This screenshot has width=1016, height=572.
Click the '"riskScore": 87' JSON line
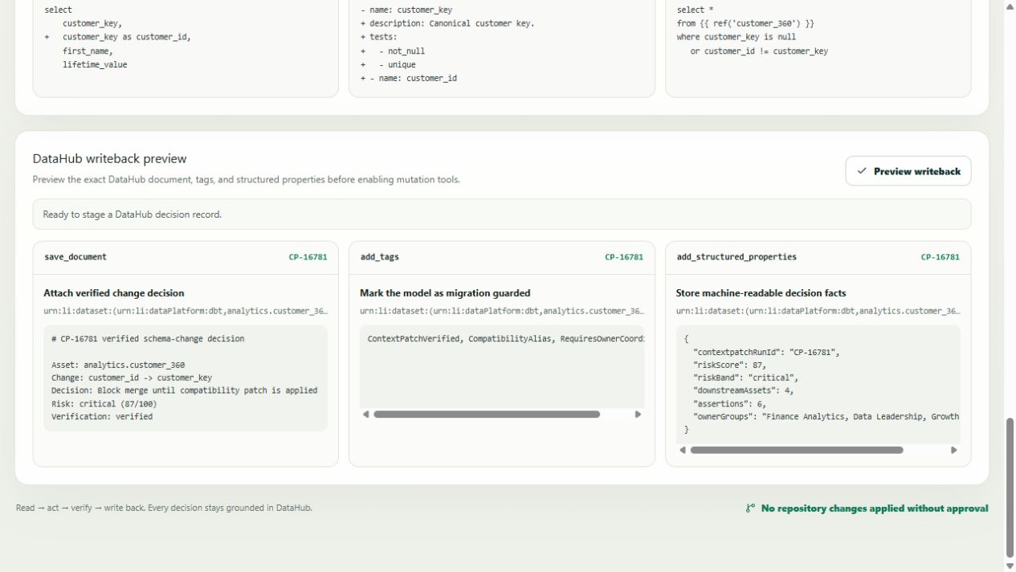[730, 365]
